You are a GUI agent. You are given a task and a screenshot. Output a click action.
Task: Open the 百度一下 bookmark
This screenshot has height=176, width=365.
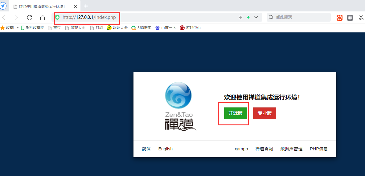166,28
